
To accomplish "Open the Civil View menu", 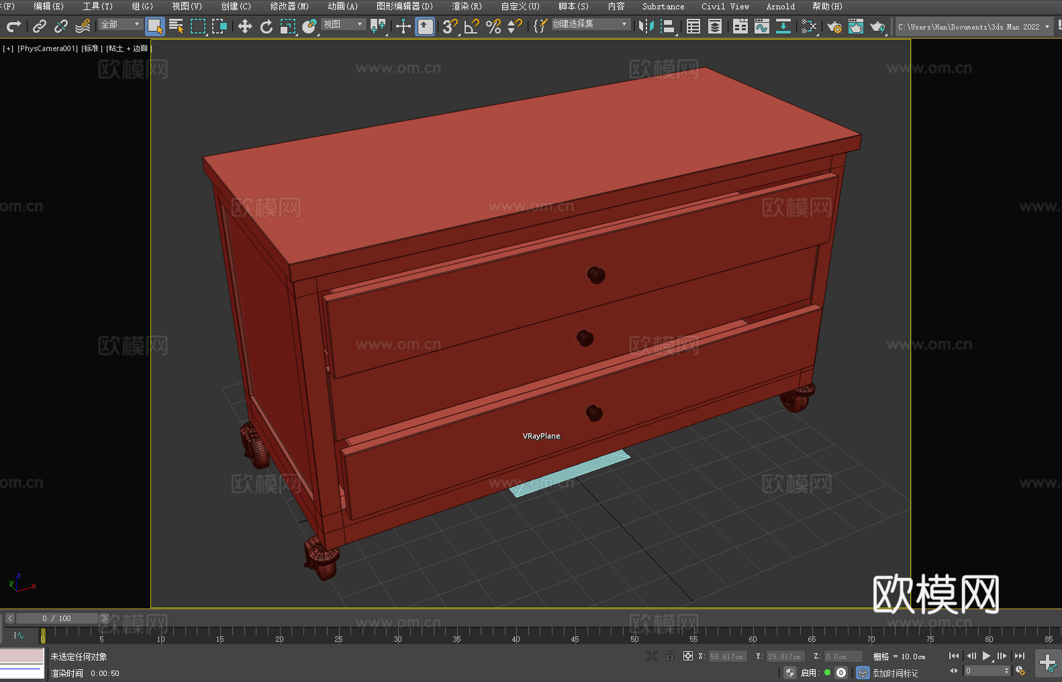I will tap(725, 6).
